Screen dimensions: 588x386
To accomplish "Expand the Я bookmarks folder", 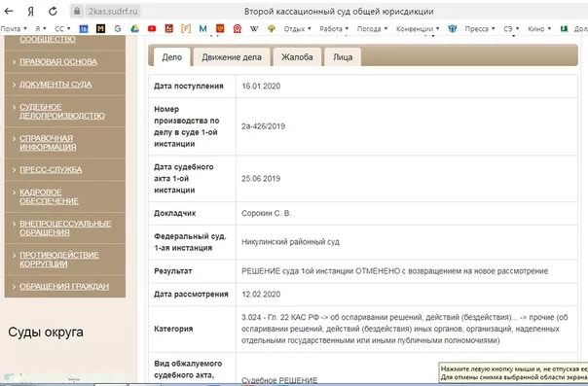I will [x=41, y=28].
